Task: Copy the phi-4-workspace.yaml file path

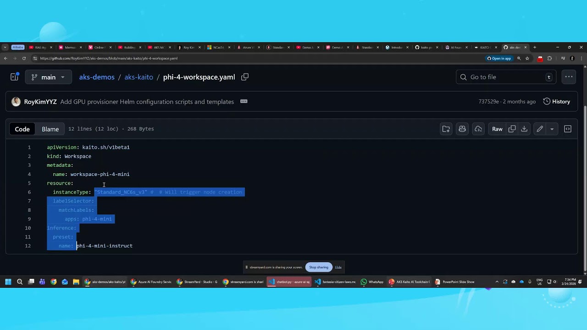Action: coord(245,77)
